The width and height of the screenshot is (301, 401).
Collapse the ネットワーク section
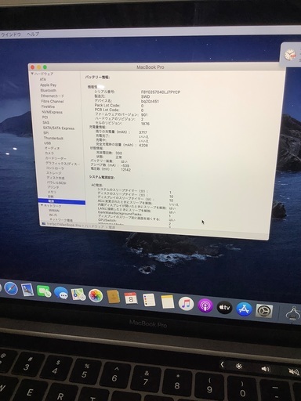point(42,205)
